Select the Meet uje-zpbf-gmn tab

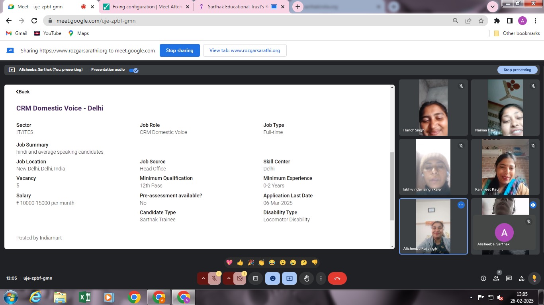click(x=51, y=7)
